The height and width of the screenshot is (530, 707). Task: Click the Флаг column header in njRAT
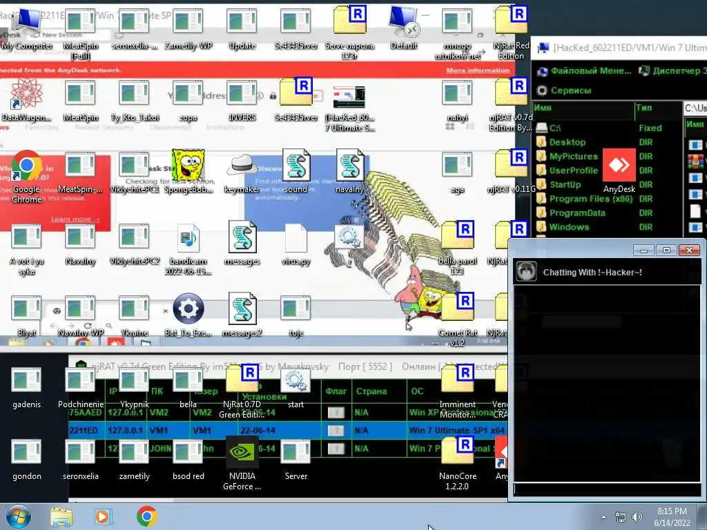pyautogui.click(x=336, y=391)
